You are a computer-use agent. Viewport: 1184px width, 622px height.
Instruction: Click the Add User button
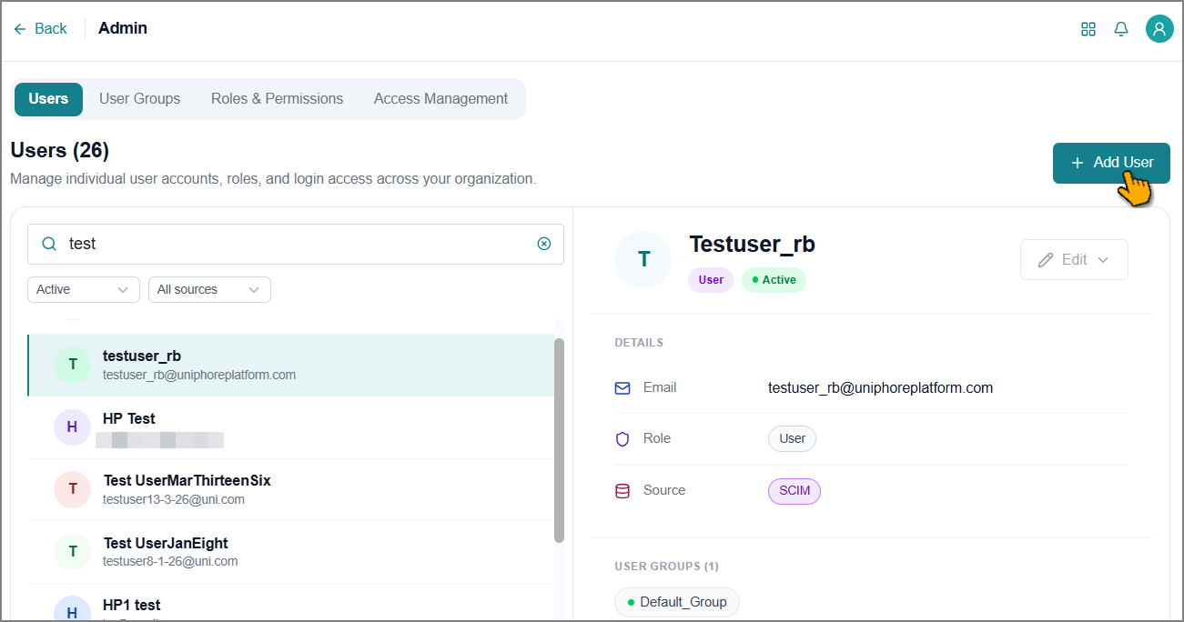pos(1111,163)
